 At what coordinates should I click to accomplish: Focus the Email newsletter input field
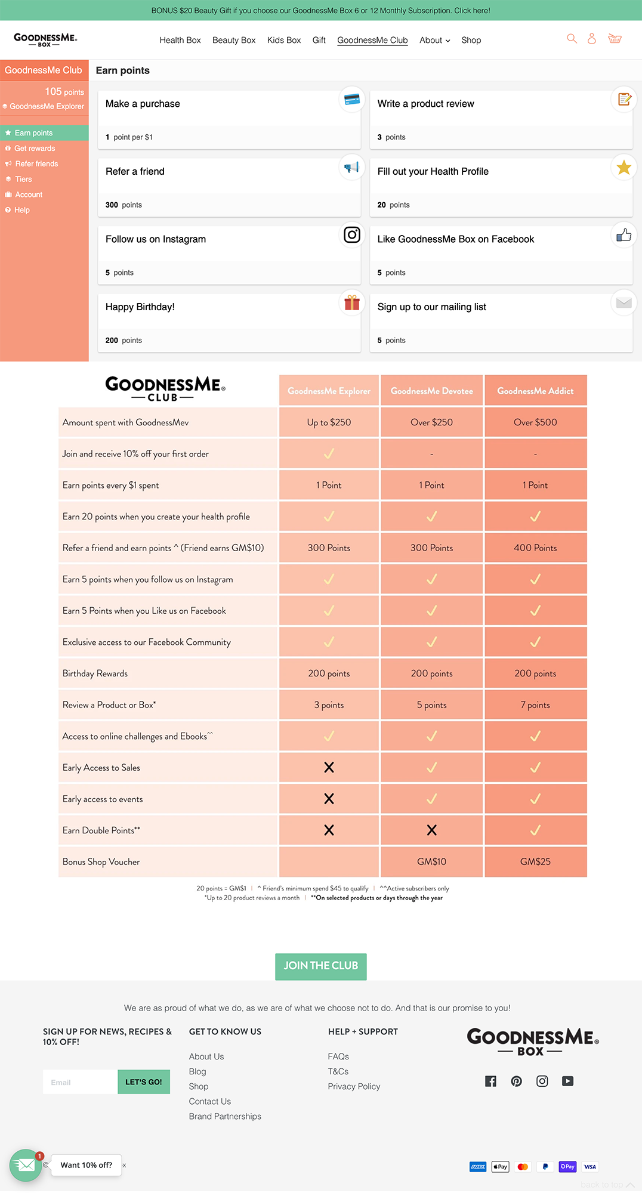[x=80, y=1081]
